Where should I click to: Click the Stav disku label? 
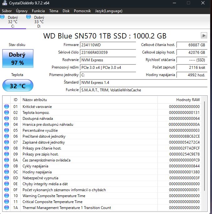click(17, 45)
